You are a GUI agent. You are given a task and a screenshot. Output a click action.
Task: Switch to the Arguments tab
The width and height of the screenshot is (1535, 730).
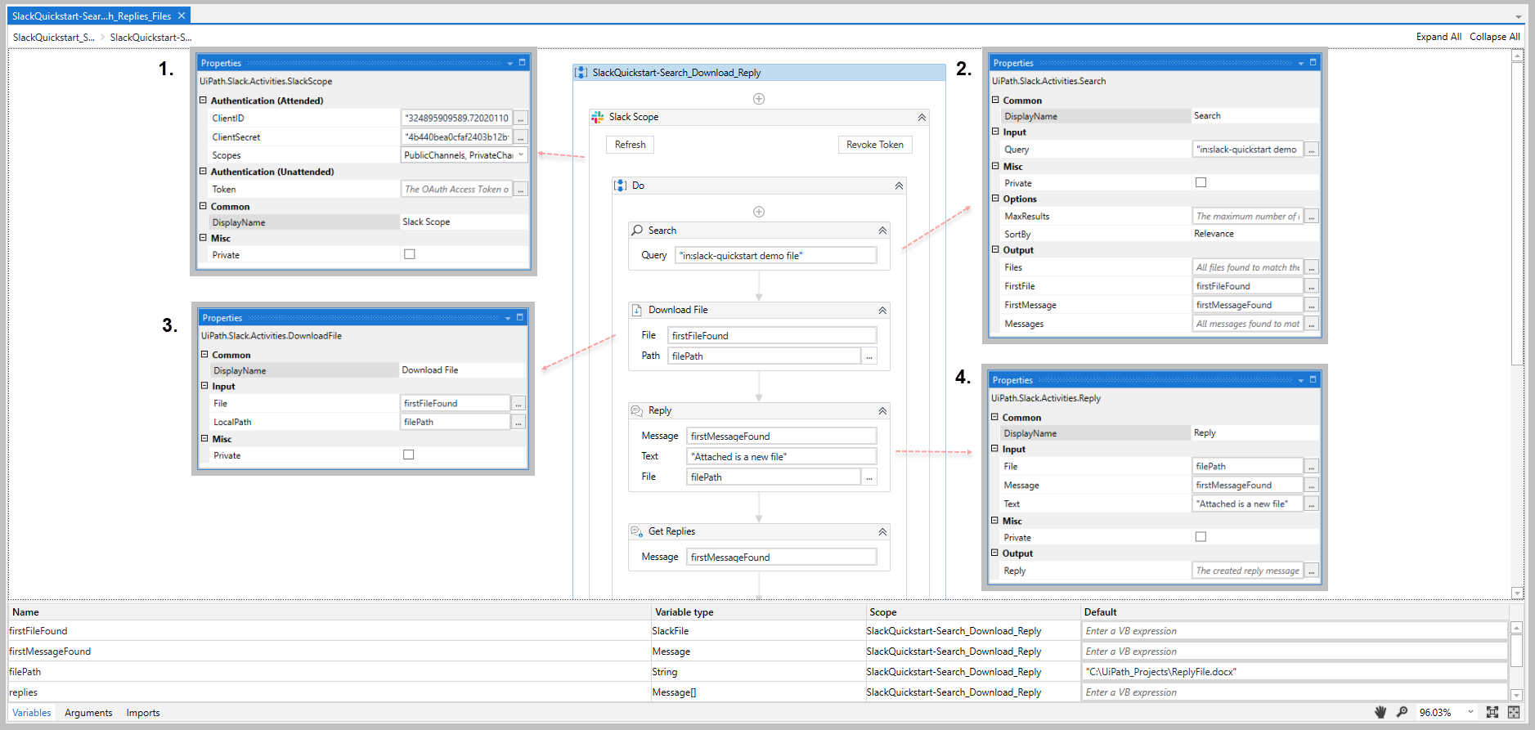coord(88,713)
